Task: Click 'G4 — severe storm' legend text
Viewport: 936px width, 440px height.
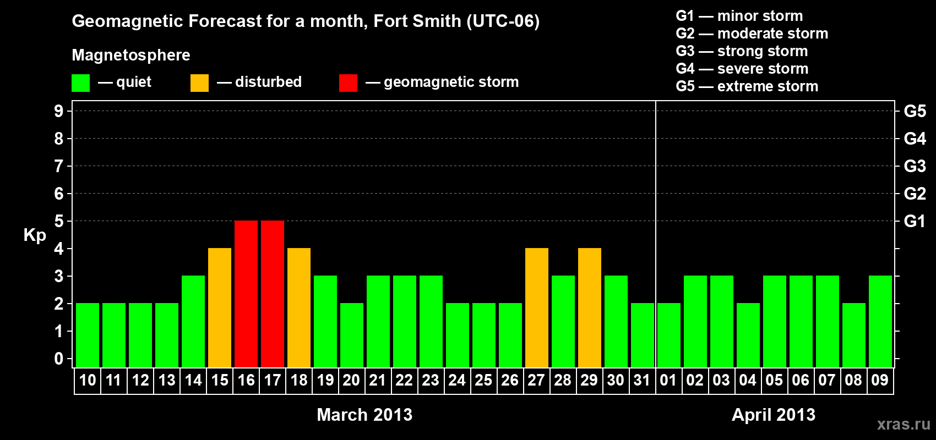Action: pyautogui.click(x=742, y=69)
